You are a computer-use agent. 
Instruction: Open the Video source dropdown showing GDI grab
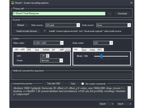tap(63, 25)
